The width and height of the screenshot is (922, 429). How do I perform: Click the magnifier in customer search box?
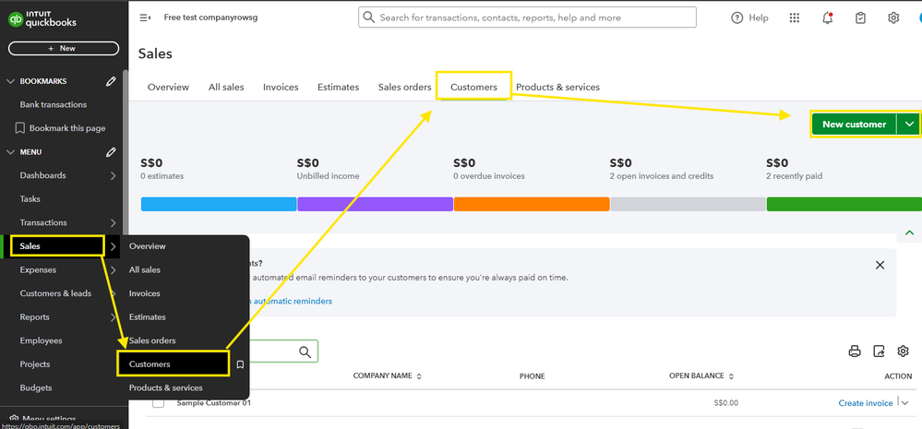tap(305, 352)
